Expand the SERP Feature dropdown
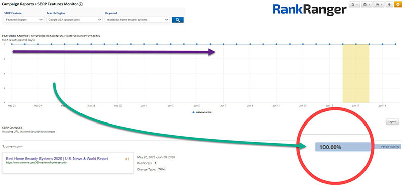Screen dimensions: 405x185 tap(24, 20)
